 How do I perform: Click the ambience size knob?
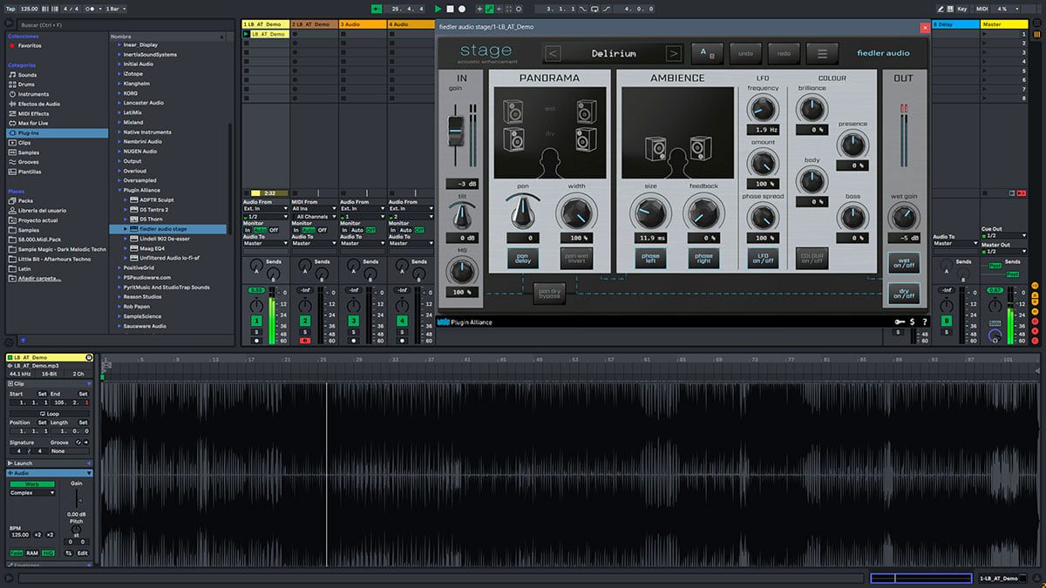coord(651,212)
